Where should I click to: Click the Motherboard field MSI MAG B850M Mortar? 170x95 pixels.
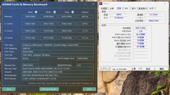58,75
